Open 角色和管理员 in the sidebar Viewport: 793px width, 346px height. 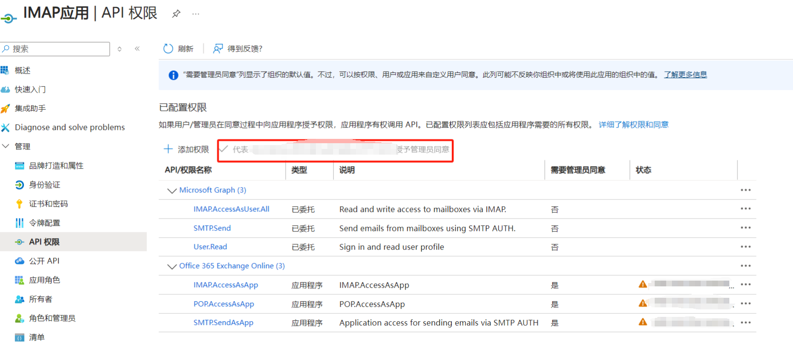click(52, 318)
